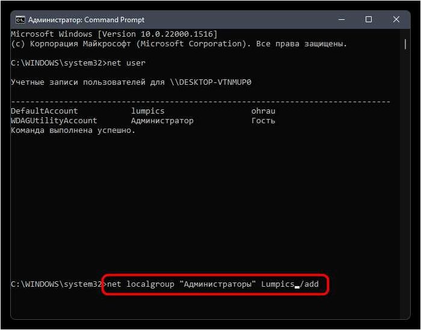Click the 'DefaultAccount' user name
Viewport: 421px width, 330px height.
coord(45,111)
